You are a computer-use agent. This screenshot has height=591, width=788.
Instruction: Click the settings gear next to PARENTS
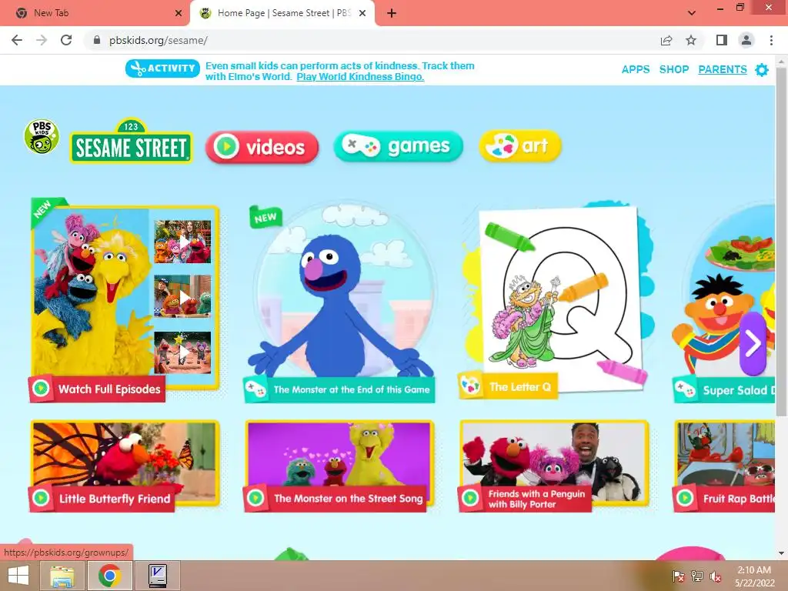point(762,70)
